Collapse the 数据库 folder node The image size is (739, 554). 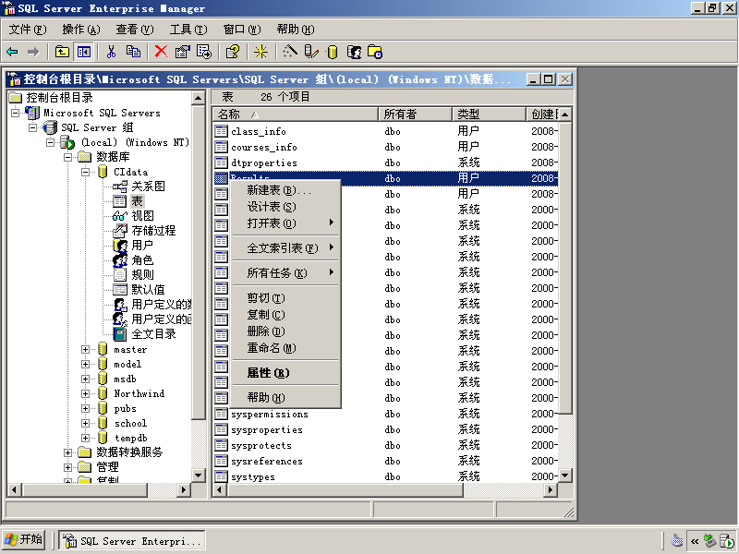(67, 157)
